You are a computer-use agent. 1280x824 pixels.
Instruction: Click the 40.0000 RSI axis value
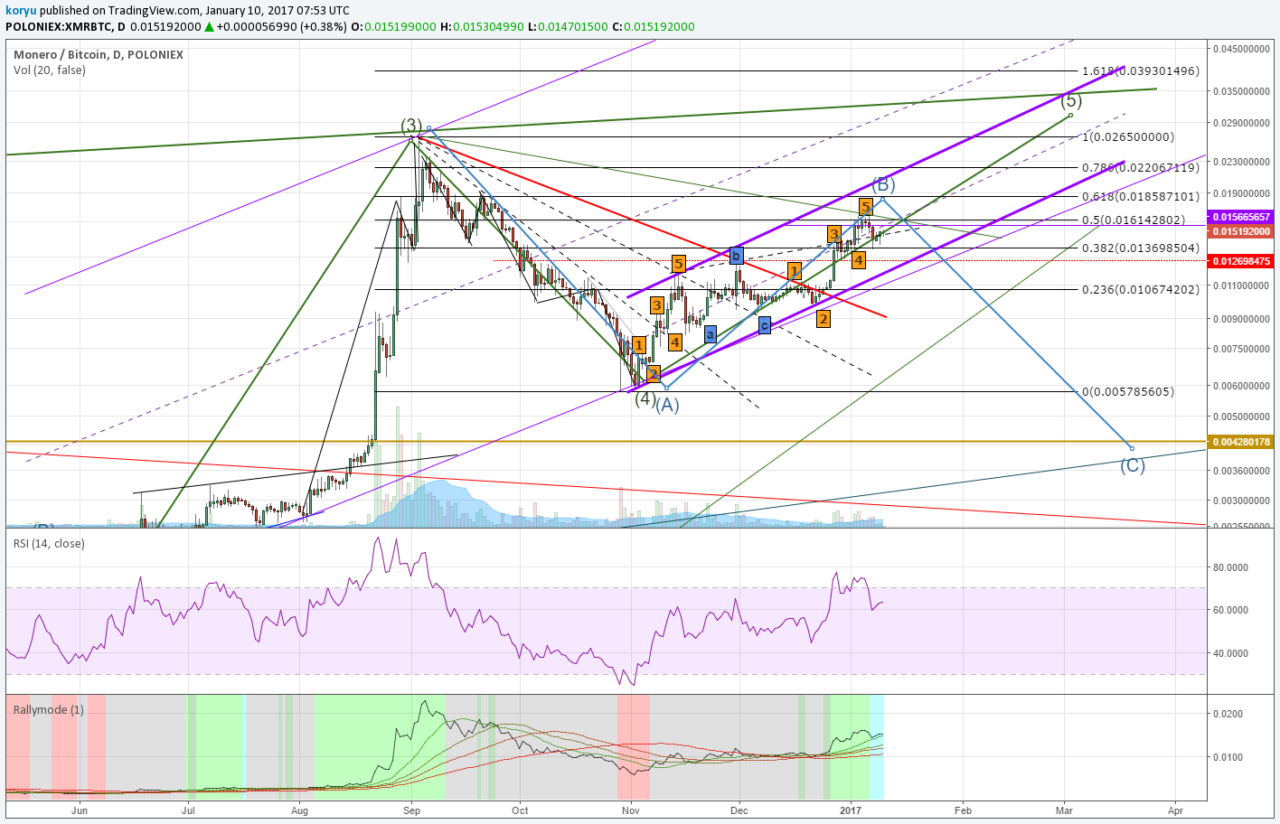tap(1230, 653)
